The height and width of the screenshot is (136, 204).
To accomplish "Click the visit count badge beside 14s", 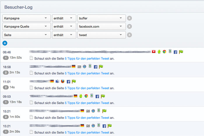I will tap(6, 87).
